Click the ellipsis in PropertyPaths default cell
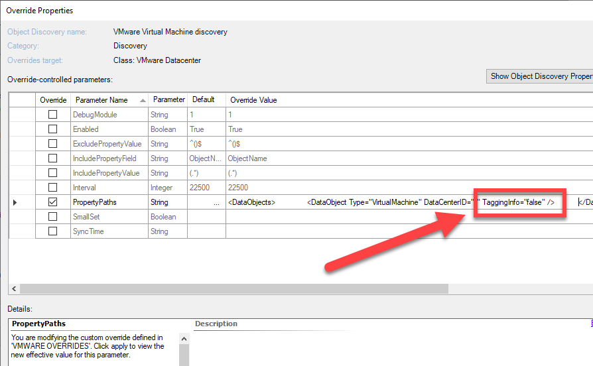593x366 pixels. click(216, 202)
